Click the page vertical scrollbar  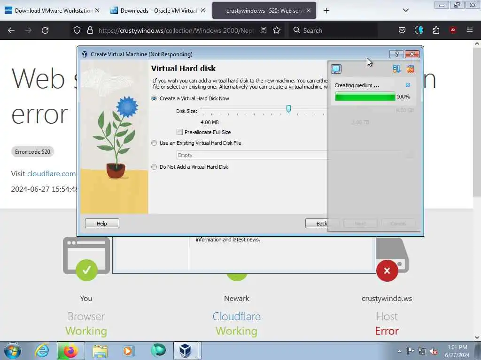477,121
